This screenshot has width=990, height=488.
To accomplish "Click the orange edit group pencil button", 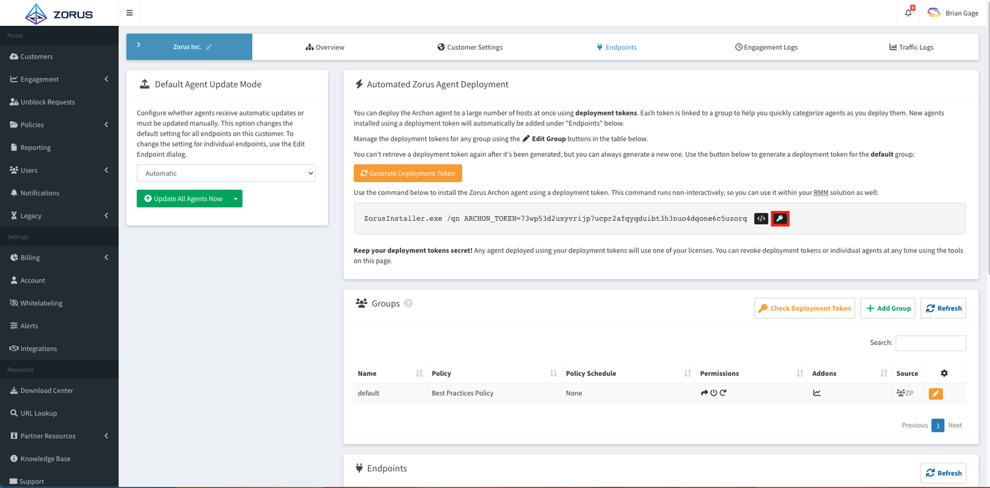I will (x=935, y=394).
